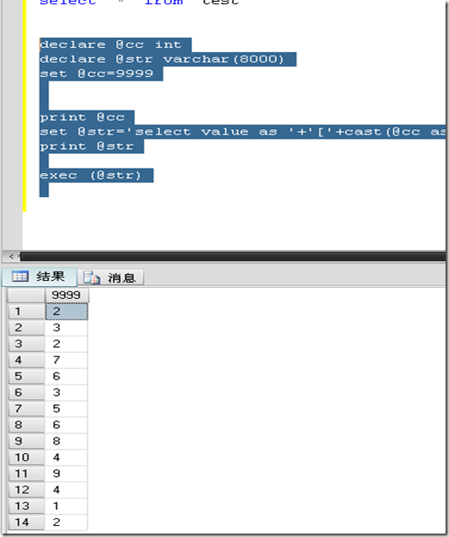Select row header 4 in results

tap(27, 361)
